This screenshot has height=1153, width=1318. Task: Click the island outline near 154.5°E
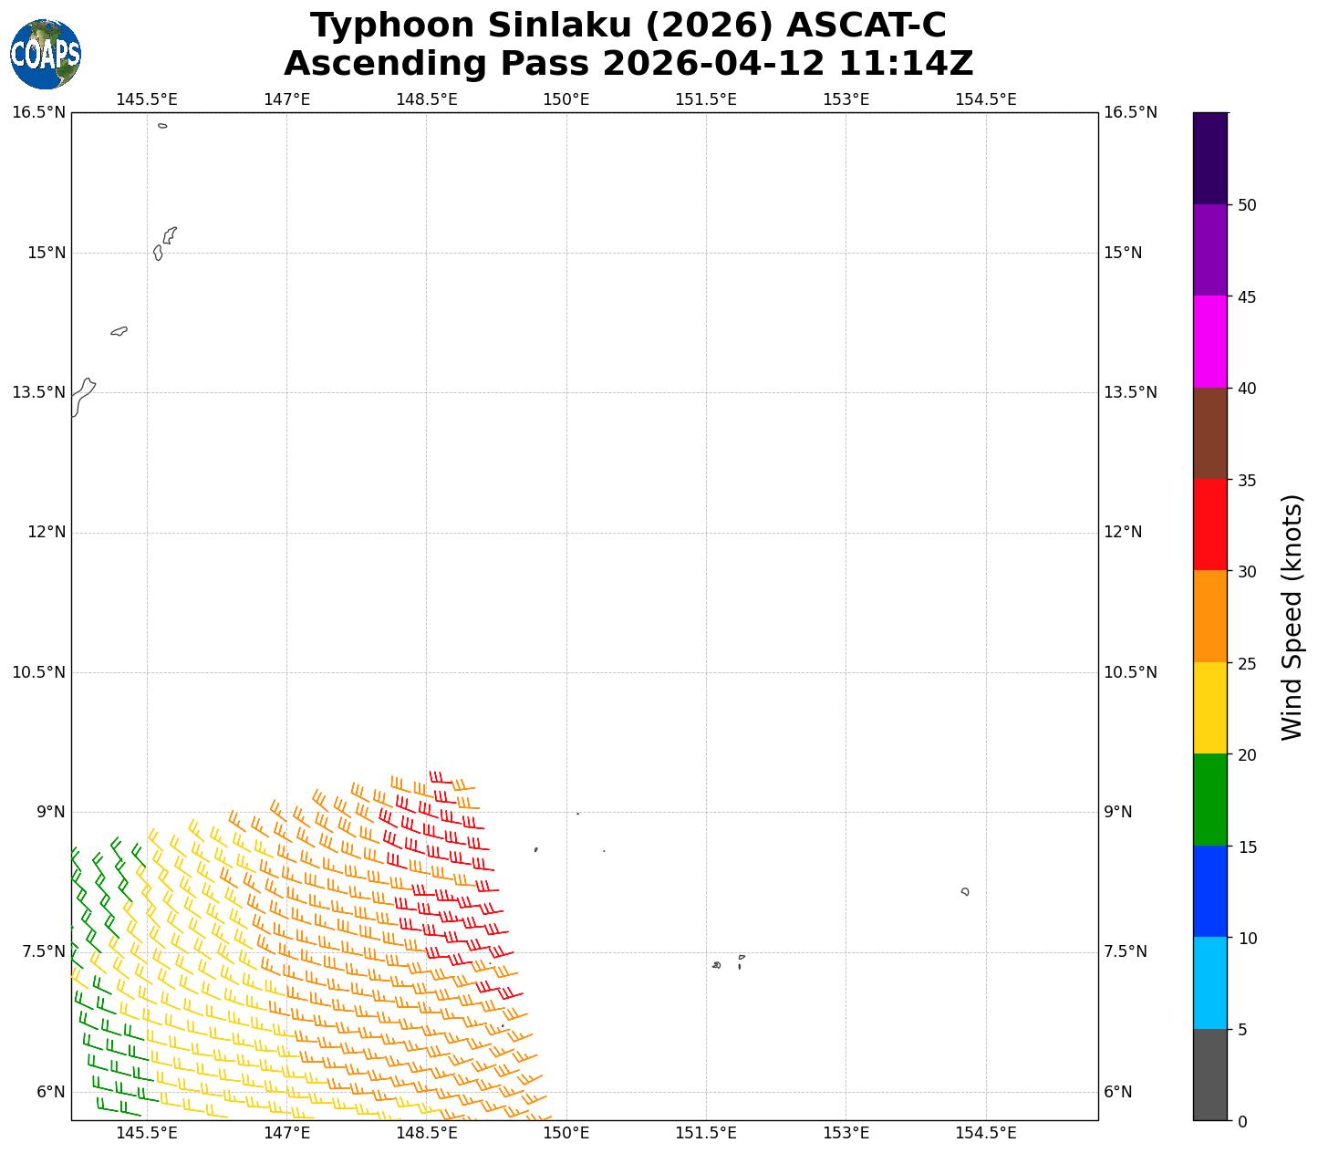[965, 891]
